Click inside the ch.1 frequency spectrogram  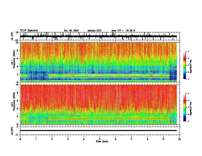[98, 62]
